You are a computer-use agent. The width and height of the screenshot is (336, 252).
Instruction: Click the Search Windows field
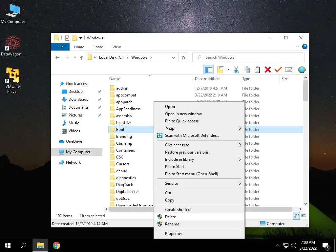pos(248,57)
